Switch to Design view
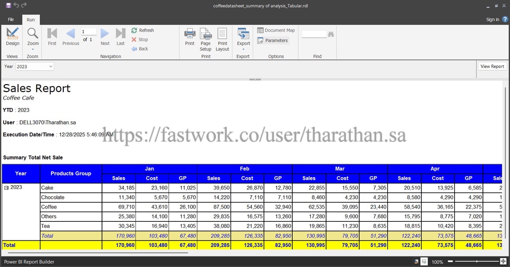Image resolution: width=510 pixels, height=267 pixels. click(x=12, y=36)
